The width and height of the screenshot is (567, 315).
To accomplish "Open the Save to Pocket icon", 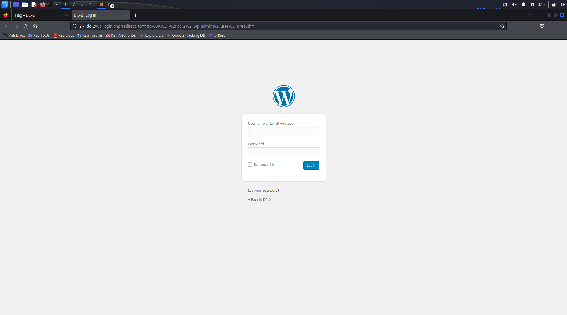I will [x=542, y=26].
